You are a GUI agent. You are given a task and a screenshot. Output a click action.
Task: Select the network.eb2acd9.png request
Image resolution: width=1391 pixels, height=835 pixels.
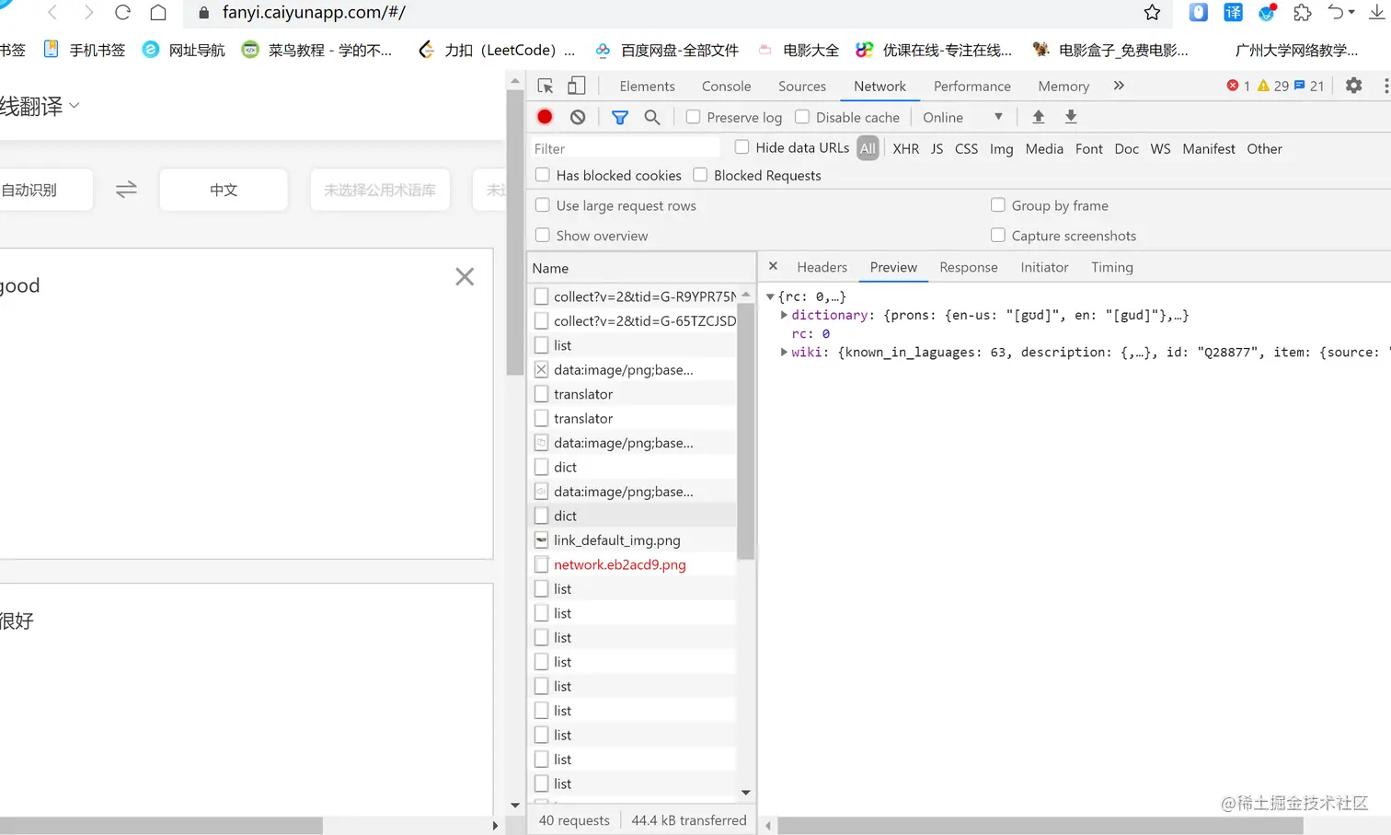click(634, 564)
